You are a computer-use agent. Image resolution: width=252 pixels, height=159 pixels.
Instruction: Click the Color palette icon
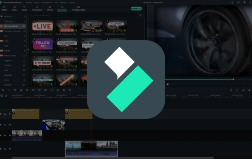pyautogui.click(x=39, y=90)
